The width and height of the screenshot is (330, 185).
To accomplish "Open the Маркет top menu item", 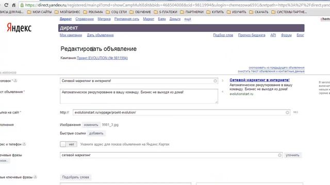I will [x=148, y=19].
